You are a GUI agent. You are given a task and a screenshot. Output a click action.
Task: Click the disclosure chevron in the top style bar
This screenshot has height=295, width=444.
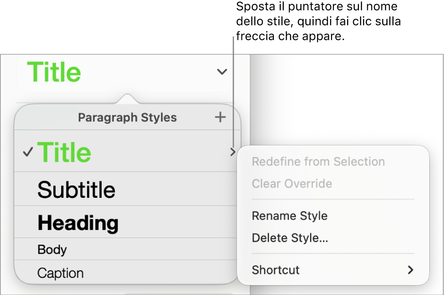(221, 72)
